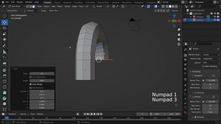Open the Tool properties tab
Image resolution: width=221 pixels, height=124 pixels.
(x=185, y=50)
